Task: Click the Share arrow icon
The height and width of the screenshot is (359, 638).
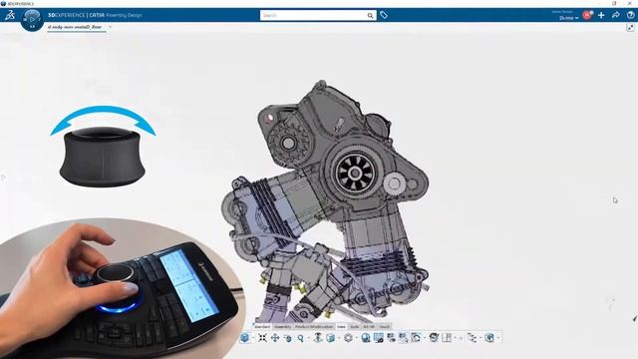Action: [x=616, y=15]
